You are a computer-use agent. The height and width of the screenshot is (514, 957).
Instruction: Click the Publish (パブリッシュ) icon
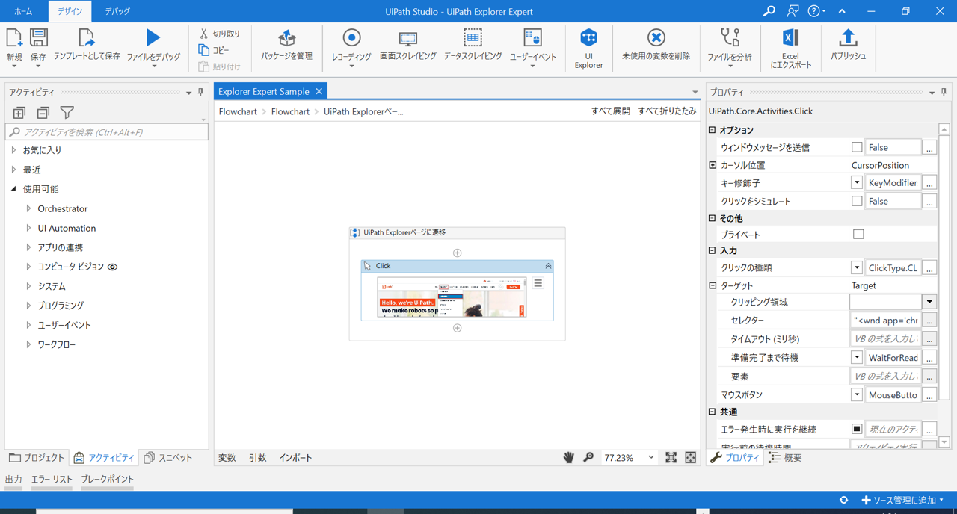(x=848, y=37)
